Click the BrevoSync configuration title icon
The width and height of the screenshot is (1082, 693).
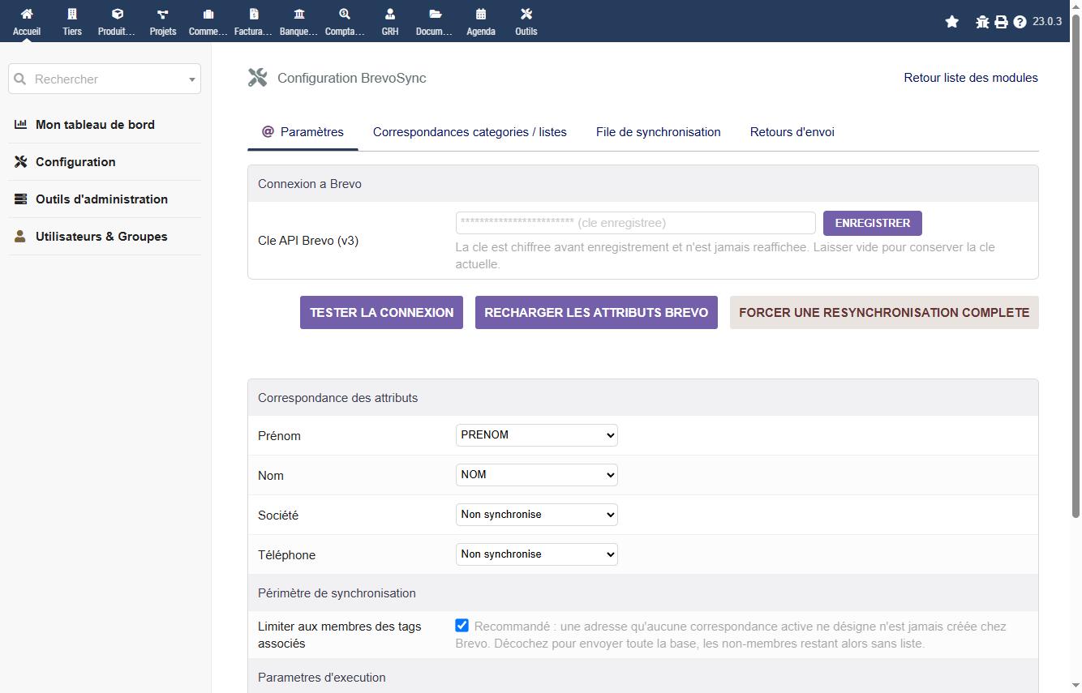258,78
